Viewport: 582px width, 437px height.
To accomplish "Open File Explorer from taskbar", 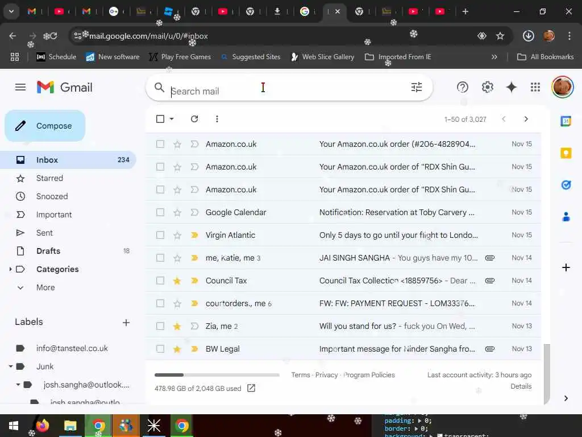I will coord(70,426).
